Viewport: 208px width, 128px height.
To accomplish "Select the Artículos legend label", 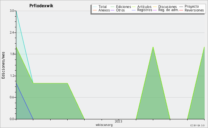I will (144, 7).
